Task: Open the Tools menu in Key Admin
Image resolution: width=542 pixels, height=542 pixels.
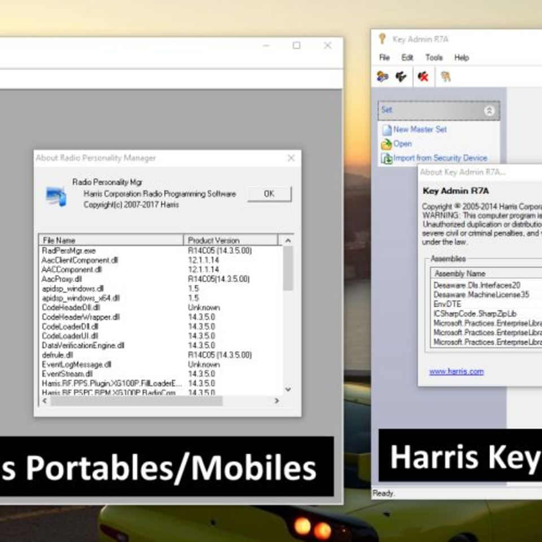Action: 433,57
